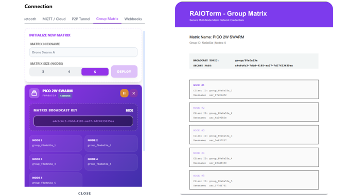Image resolution: width=350 pixels, height=196 pixels.
Task: Set matrix size to 3 nodes
Action: (x=43, y=72)
